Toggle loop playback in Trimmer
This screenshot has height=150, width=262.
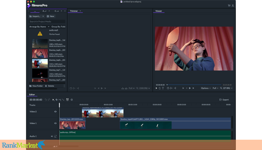(x=71, y=88)
